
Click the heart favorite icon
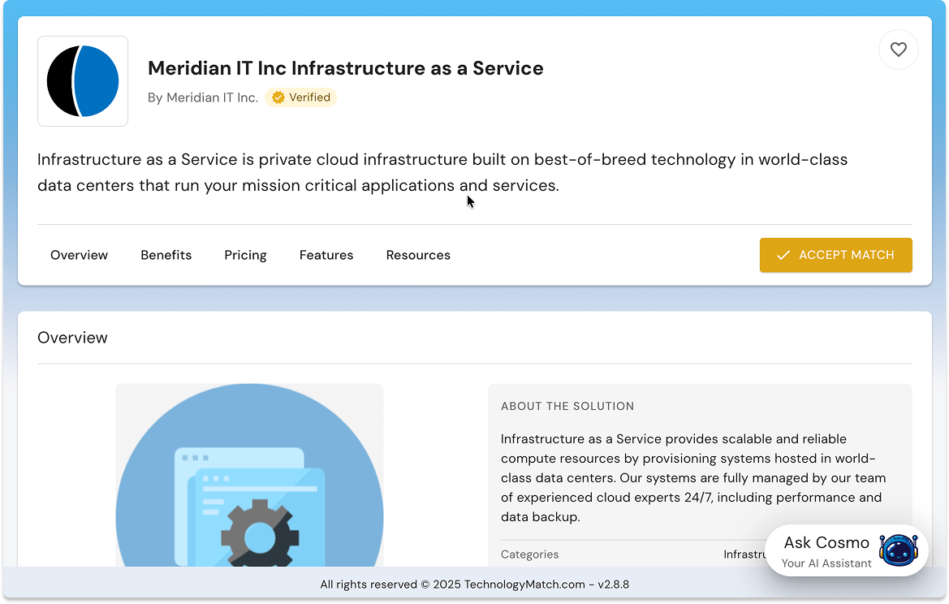point(898,50)
